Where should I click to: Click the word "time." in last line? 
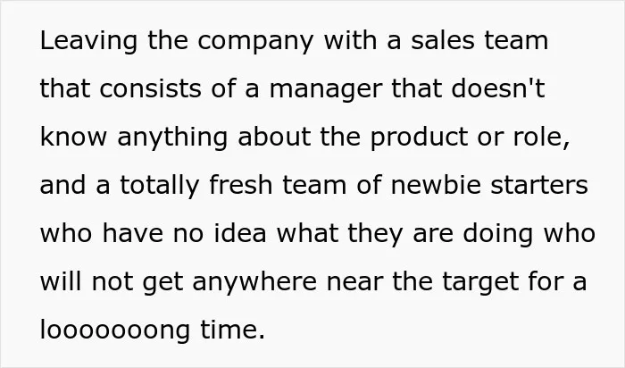coord(232,330)
